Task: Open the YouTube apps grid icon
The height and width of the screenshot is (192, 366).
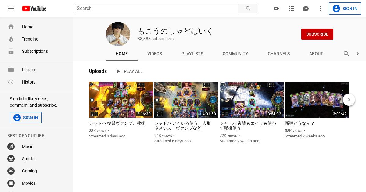Action: click(291, 9)
